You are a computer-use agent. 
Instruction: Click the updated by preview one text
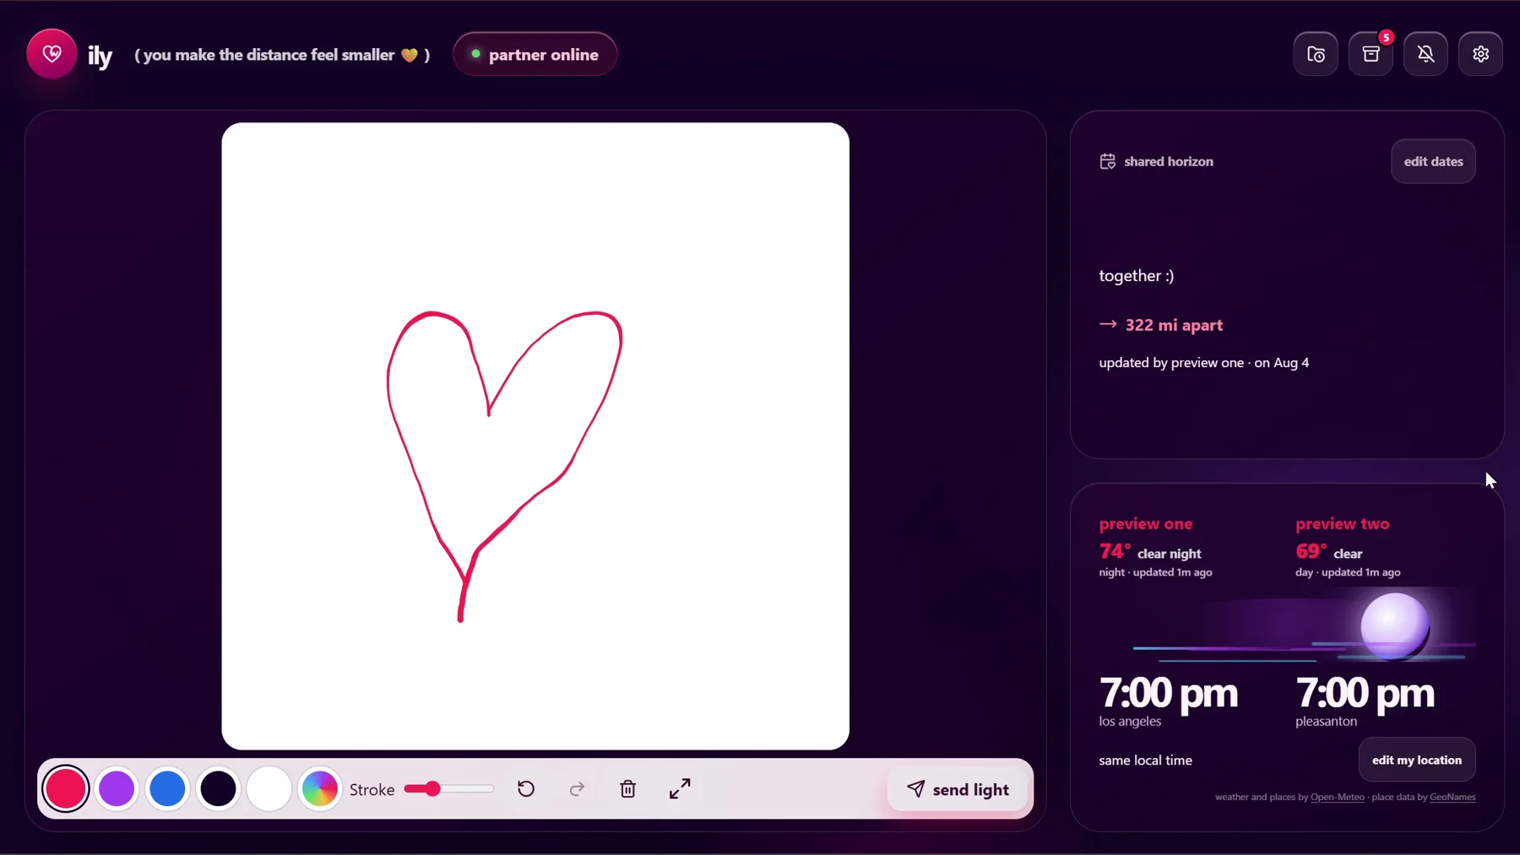pos(1204,363)
